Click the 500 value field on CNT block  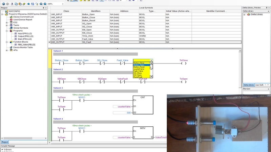click(123, 112)
